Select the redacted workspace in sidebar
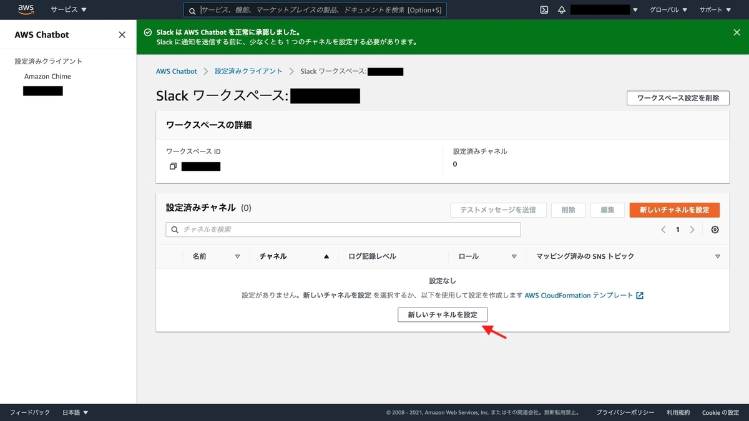This screenshot has width=749, height=421. coord(43,91)
